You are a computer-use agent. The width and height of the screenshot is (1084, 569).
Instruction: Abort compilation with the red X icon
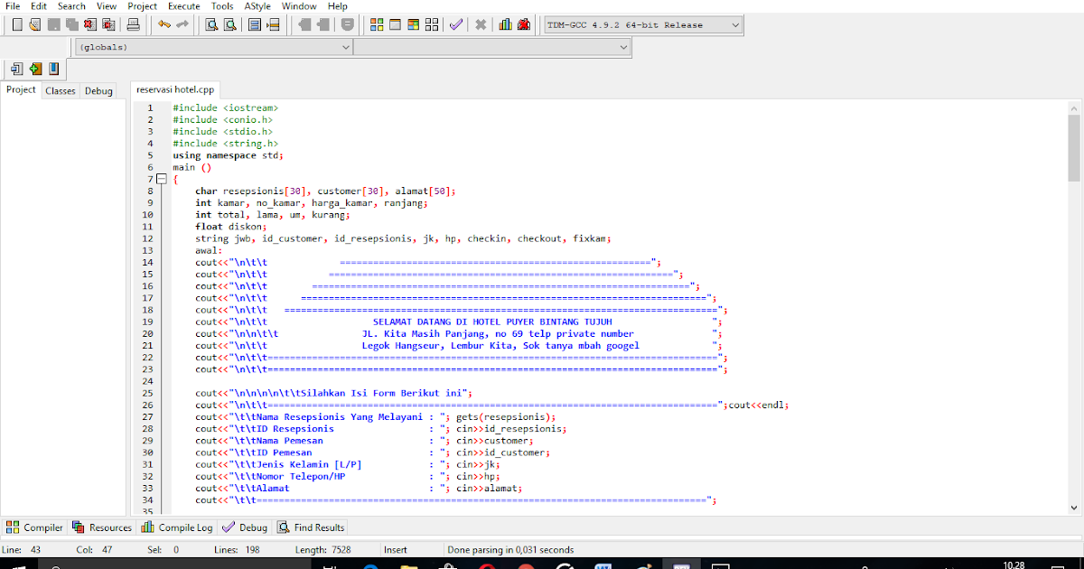coord(480,24)
